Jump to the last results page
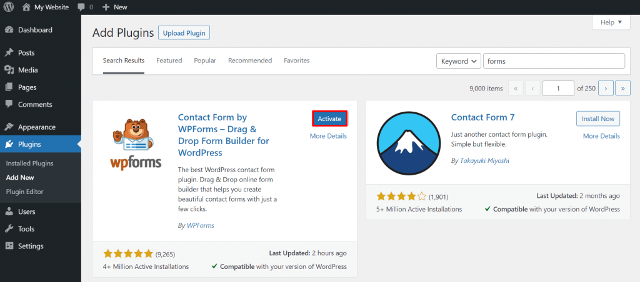 point(622,88)
